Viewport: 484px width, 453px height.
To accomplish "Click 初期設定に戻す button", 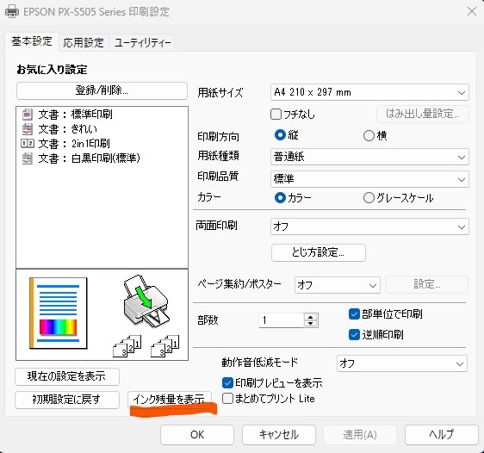I will point(67,400).
